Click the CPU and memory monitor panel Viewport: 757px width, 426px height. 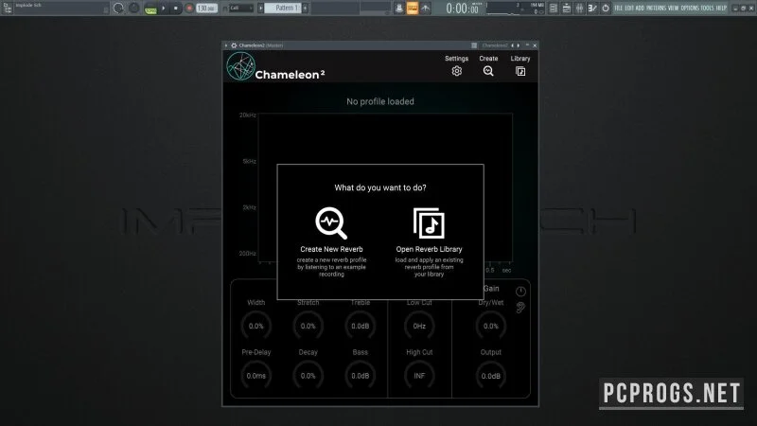click(515, 9)
